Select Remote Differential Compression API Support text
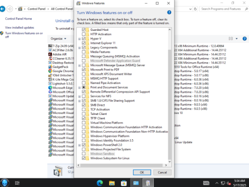249x187 pixels. 120,92
